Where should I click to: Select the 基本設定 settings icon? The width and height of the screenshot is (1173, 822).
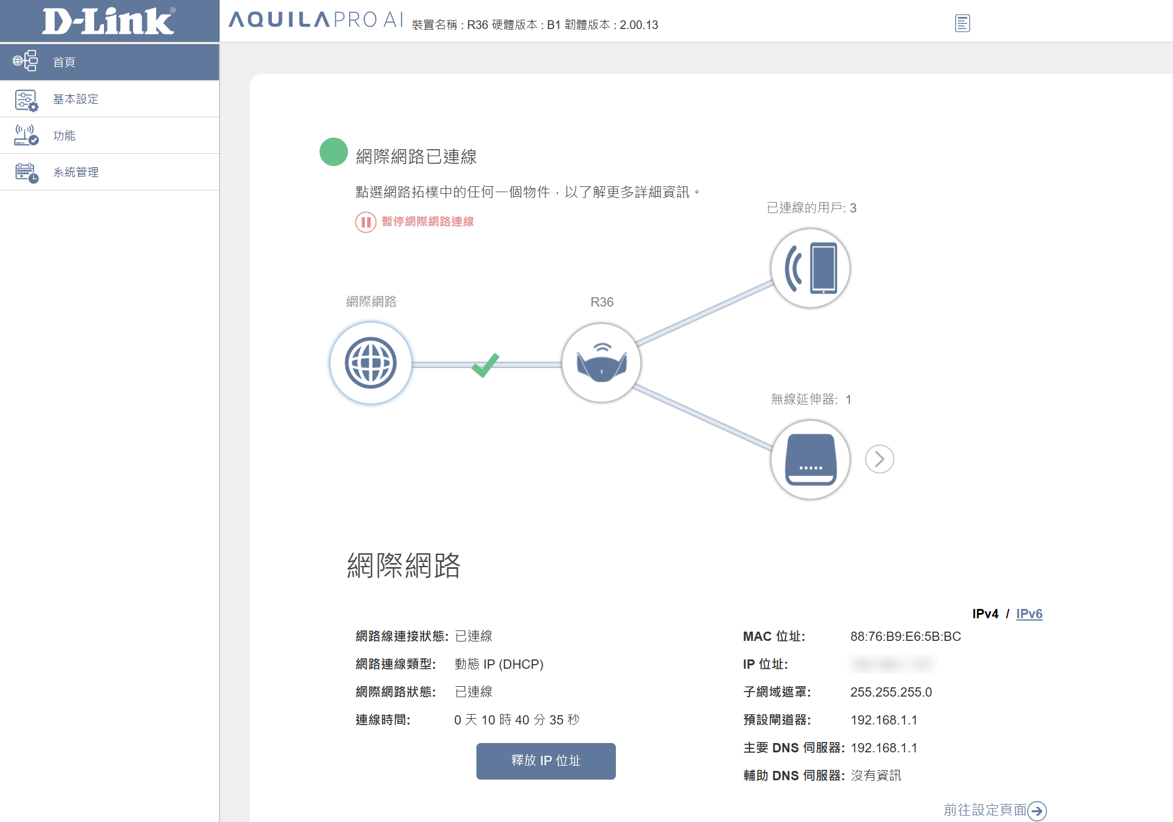(x=26, y=99)
